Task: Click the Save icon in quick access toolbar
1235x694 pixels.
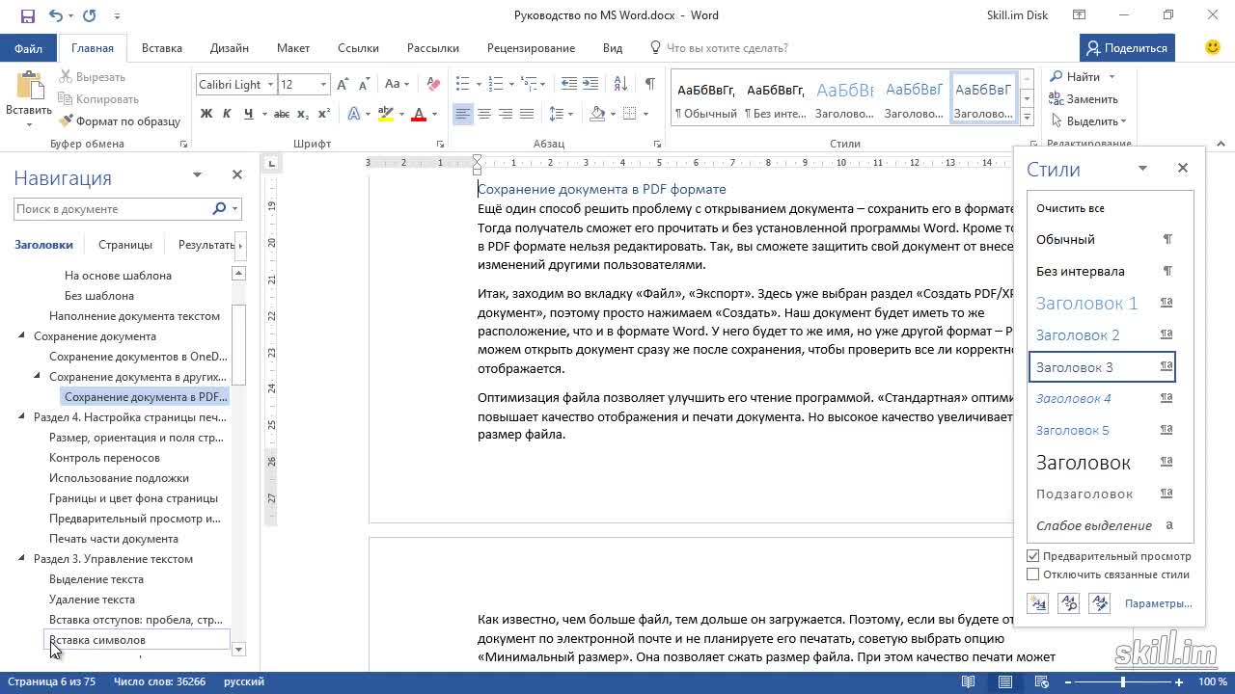Action: point(27,15)
